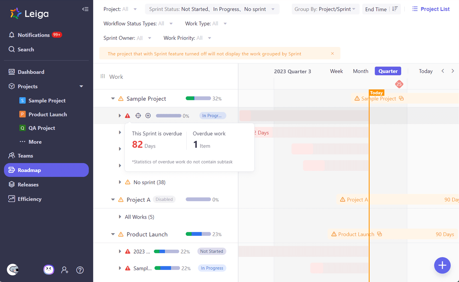Viewport: 459px width, 282px height.
Task: Switch timeline to Month view
Action: 360,71
